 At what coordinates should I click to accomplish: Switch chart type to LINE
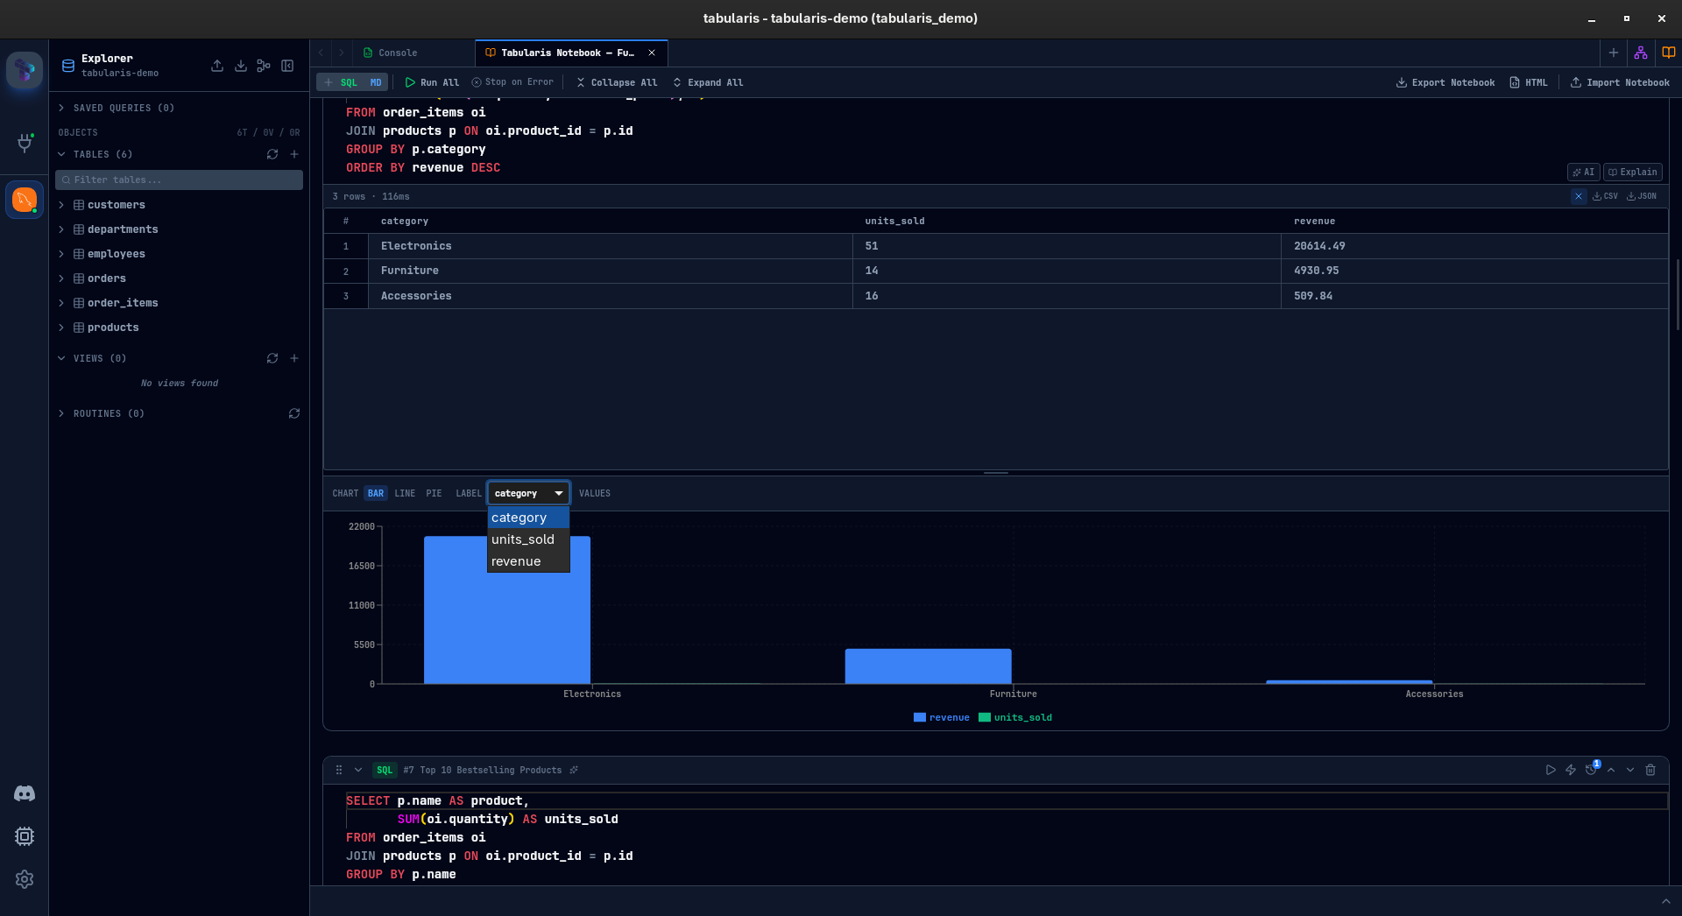(x=405, y=493)
